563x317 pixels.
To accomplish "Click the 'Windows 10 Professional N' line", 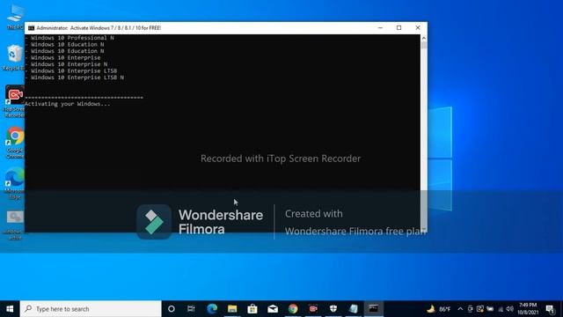I will click(72, 38).
